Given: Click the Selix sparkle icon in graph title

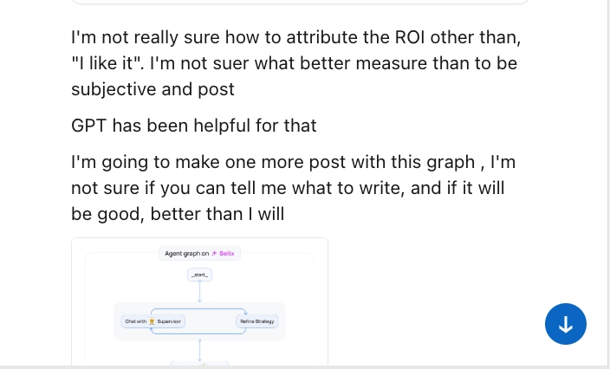Looking at the screenshot, I should click(x=214, y=254).
